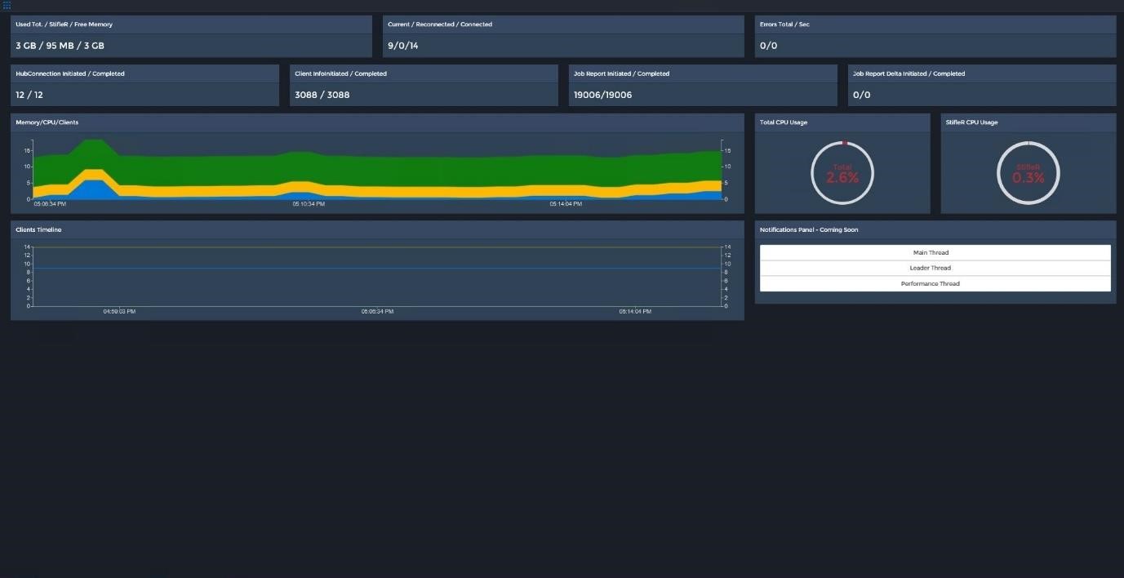Click the memory value 3 GB / 95 MB / 3 GB
This screenshot has width=1124, height=578.
coord(60,46)
